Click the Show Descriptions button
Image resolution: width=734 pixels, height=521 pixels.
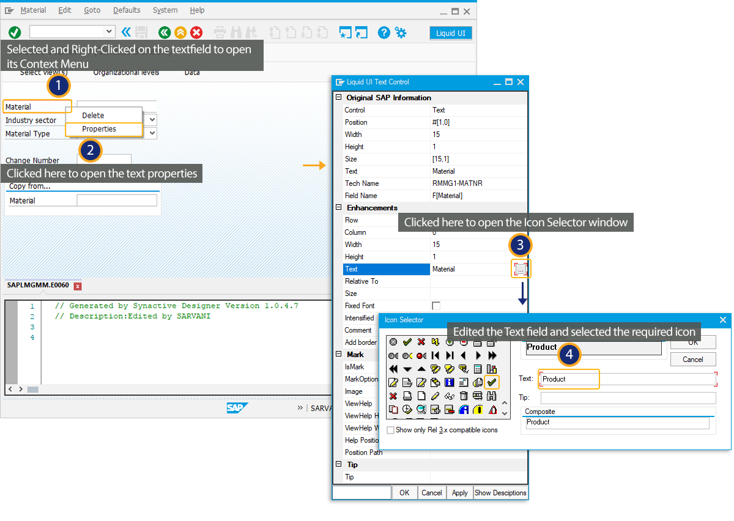point(500,492)
